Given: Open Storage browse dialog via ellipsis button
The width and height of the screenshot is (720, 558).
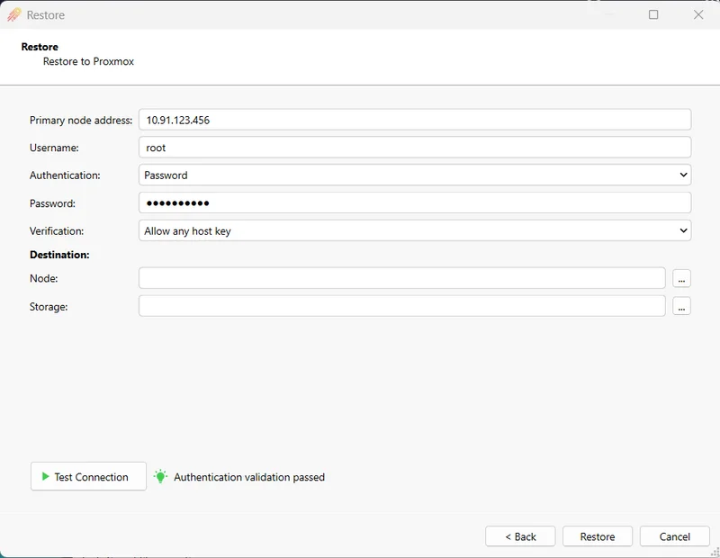Looking at the screenshot, I should 681,307.
